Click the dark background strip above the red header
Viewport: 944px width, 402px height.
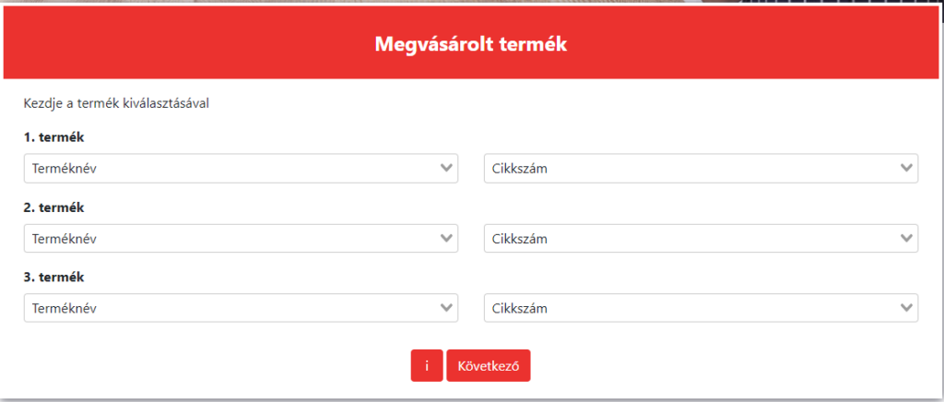tap(830, 3)
